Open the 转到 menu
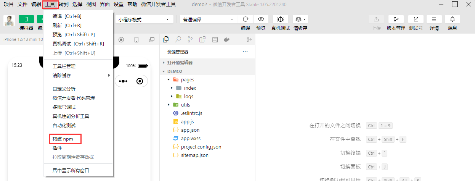This screenshot has width=475, height=181. point(64,5)
